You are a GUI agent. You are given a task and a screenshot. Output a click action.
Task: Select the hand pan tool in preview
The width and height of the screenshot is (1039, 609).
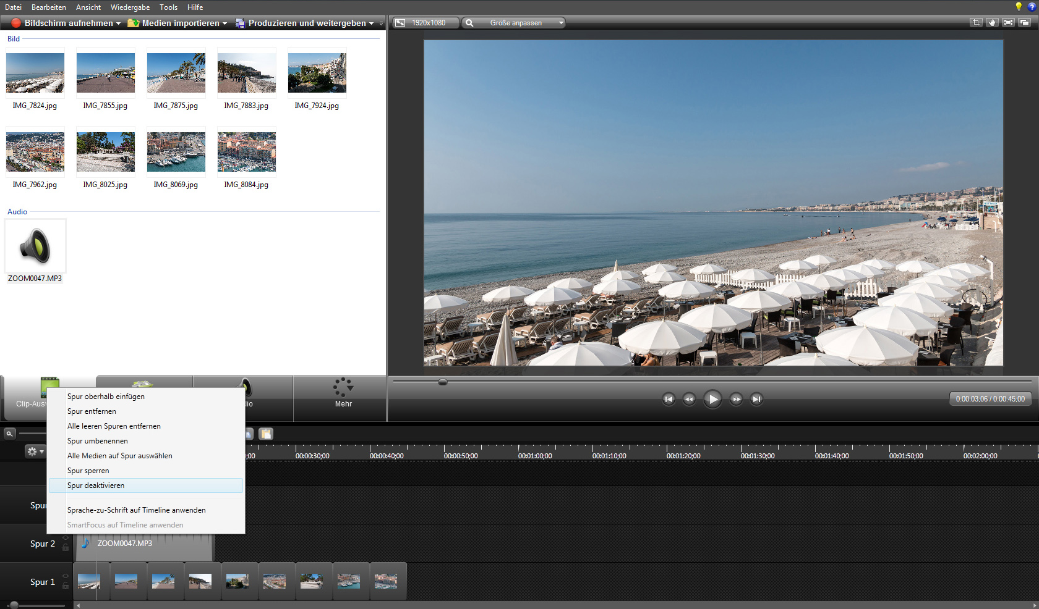992,22
